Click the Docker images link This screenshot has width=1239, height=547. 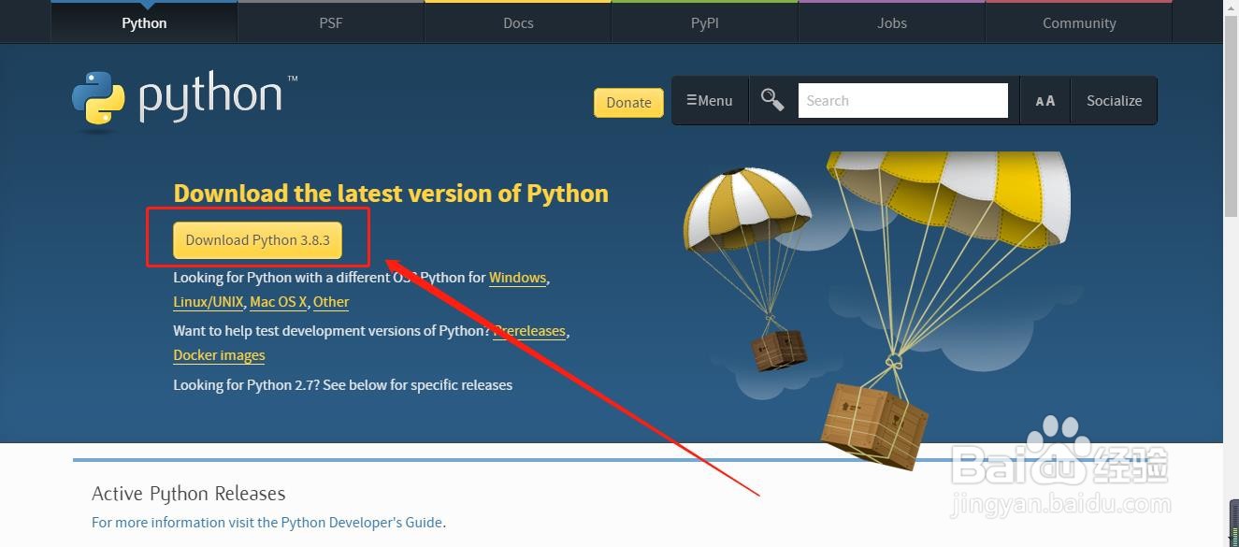(219, 354)
